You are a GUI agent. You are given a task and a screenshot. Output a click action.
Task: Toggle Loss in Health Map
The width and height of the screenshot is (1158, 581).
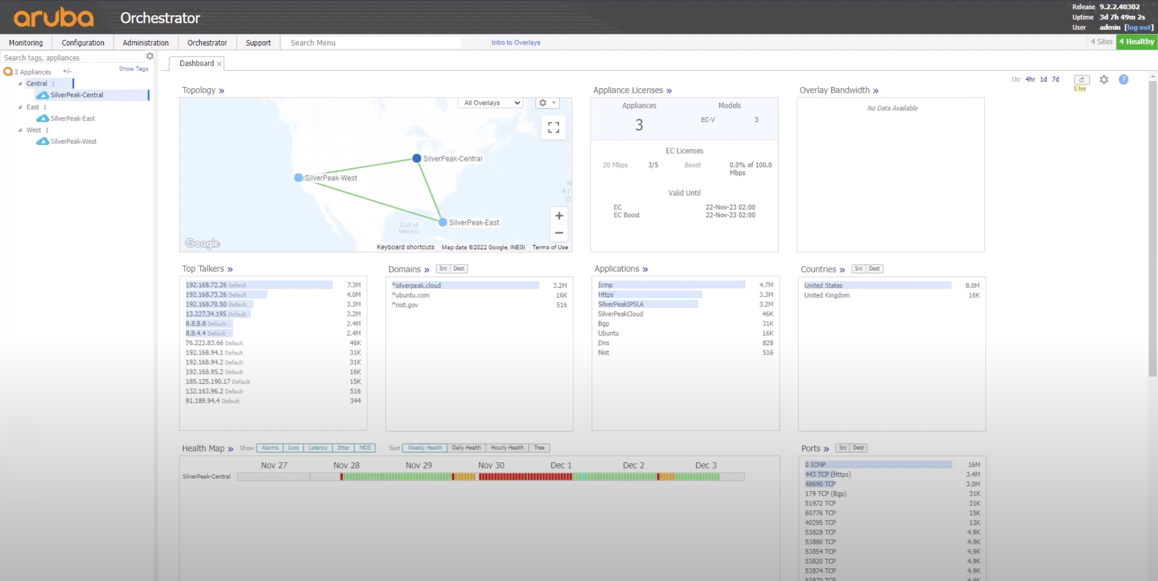coord(293,448)
